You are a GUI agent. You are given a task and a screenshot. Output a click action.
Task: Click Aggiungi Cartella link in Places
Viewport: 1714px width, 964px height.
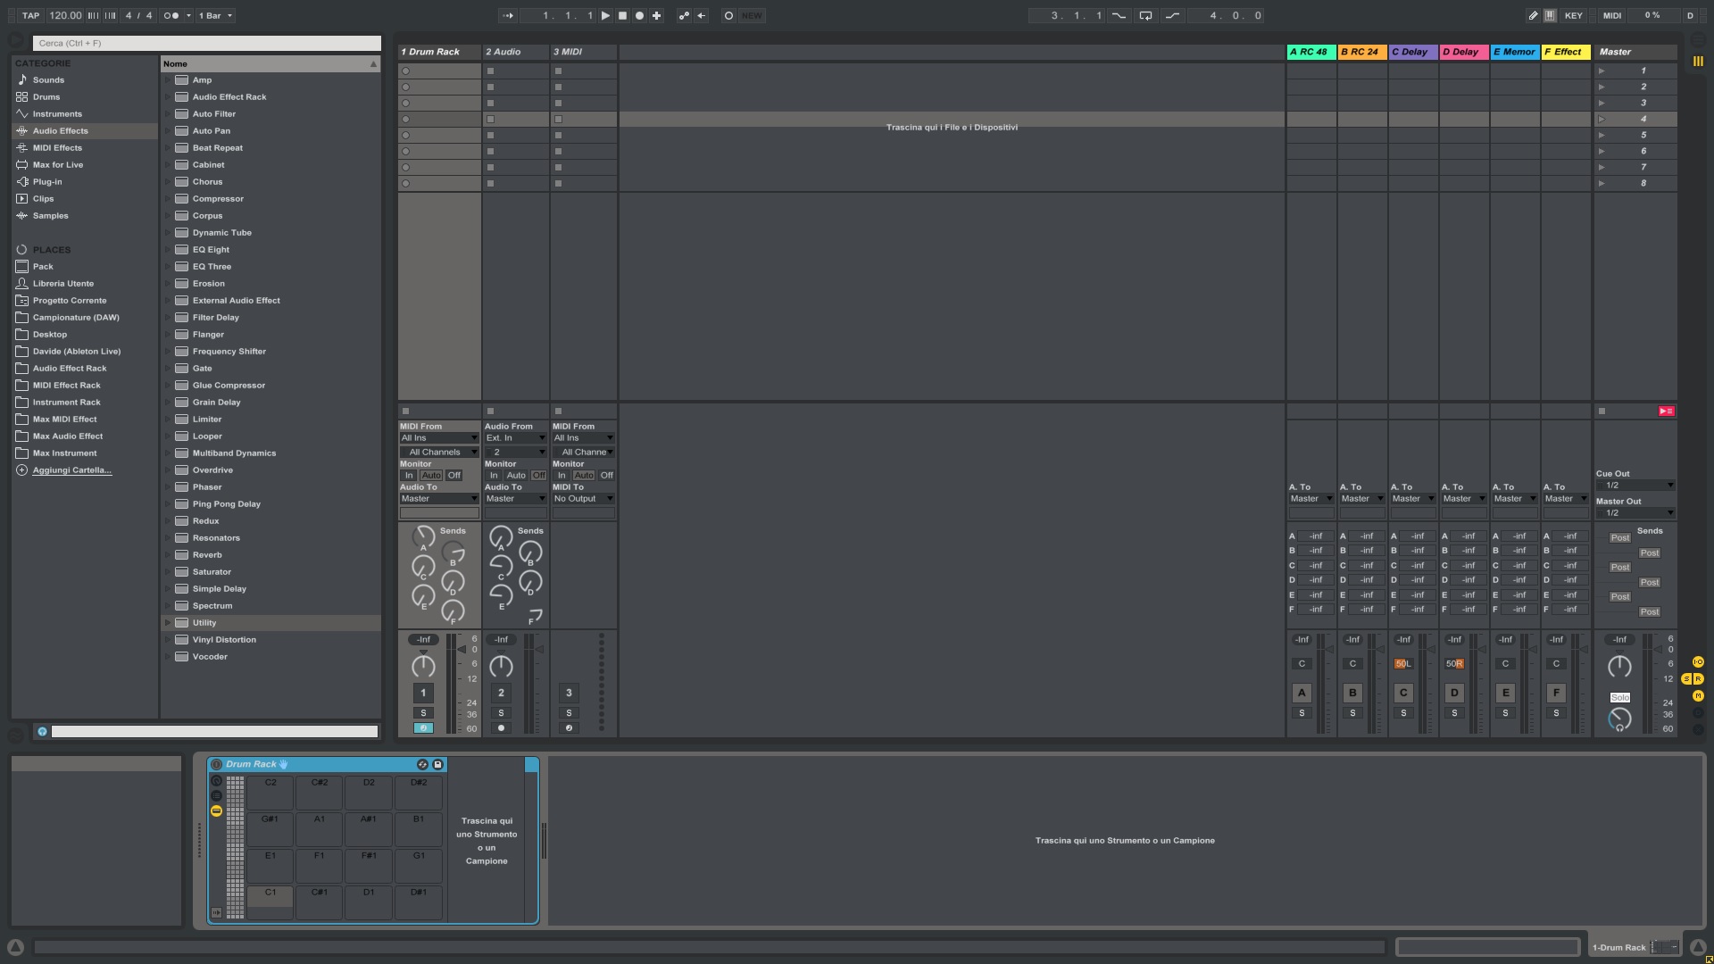pyautogui.click(x=71, y=470)
